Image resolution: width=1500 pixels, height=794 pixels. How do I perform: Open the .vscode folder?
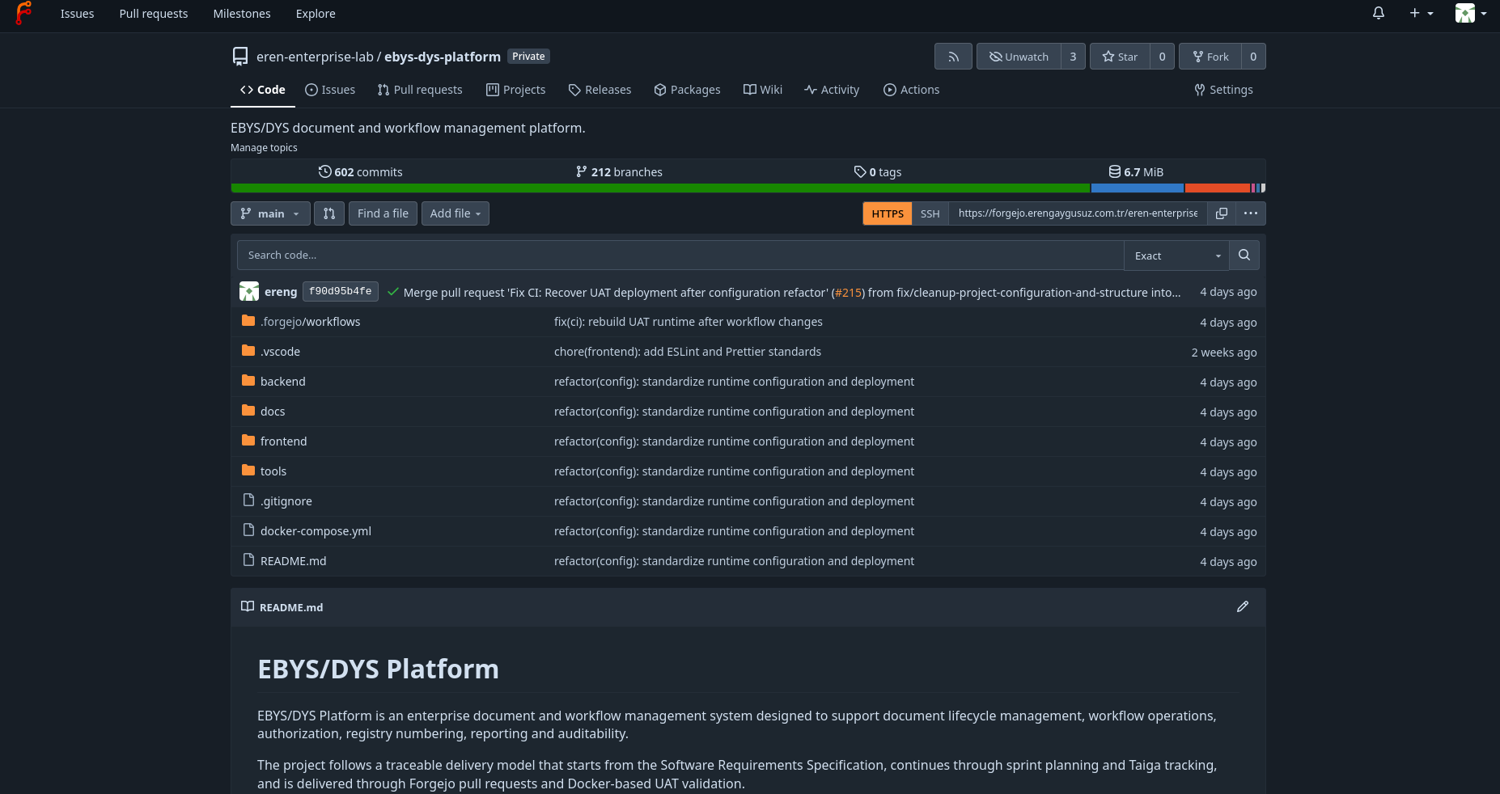(280, 352)
